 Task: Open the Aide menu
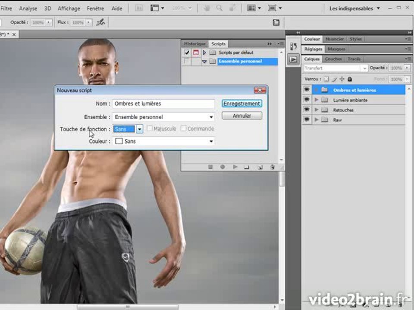tap(117, 9)
